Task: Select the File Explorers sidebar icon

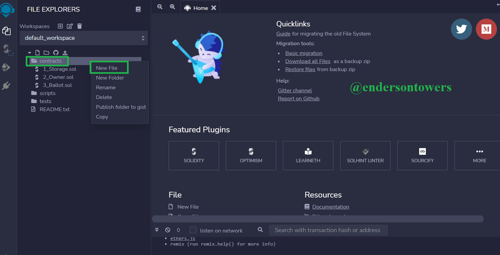Action: [x=6, y=31]
